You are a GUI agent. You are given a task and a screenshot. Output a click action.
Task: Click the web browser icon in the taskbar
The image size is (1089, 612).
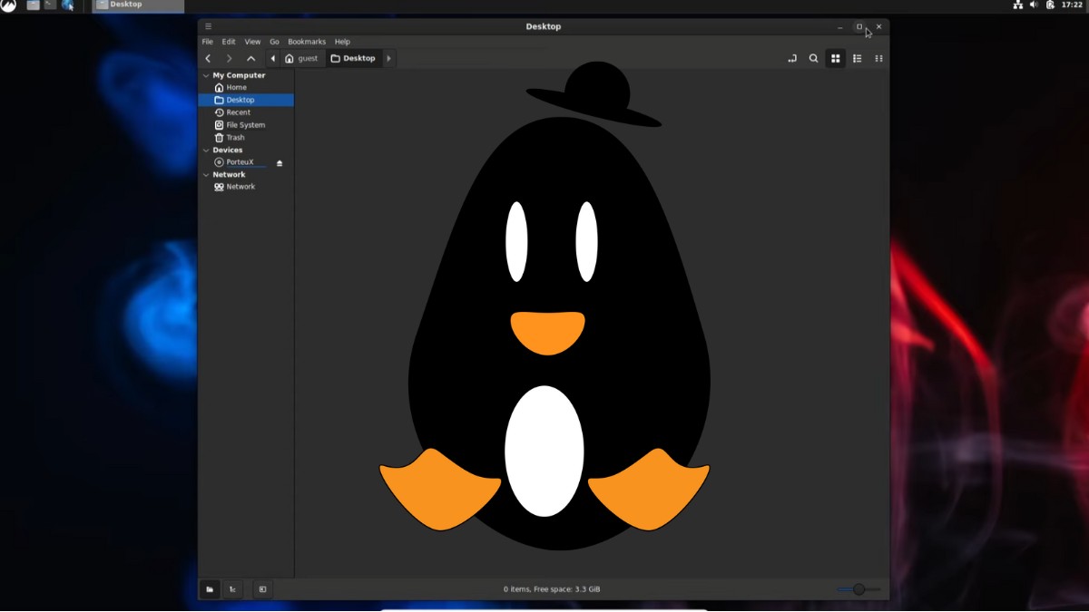[68, 5]
